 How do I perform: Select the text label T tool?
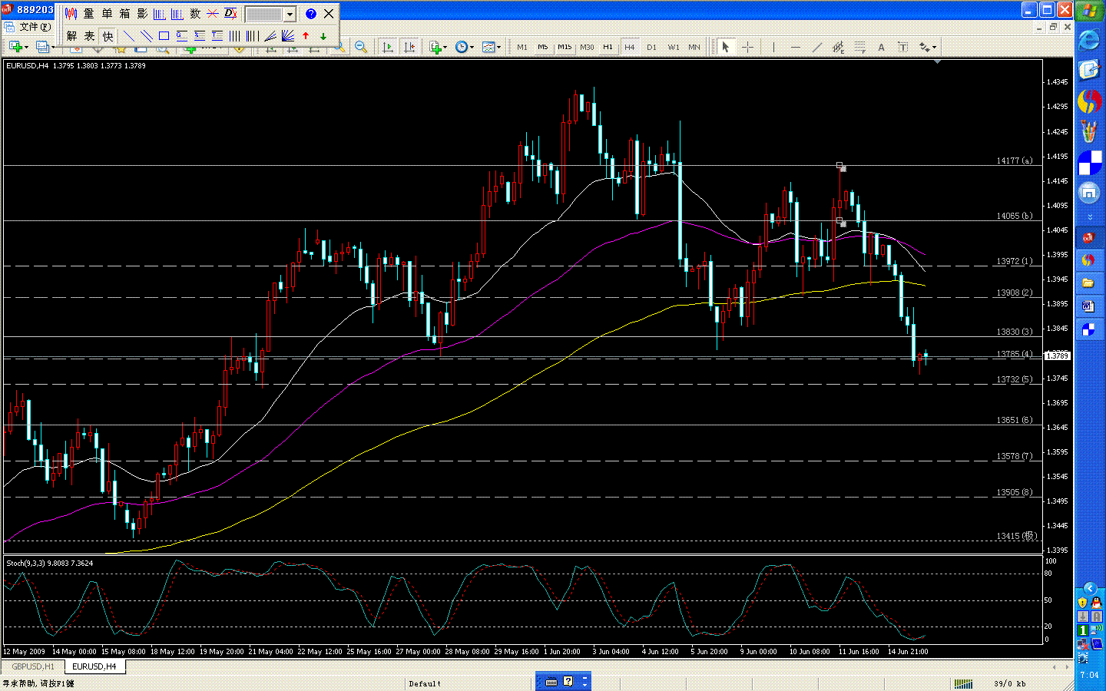[x=902, y=47]
